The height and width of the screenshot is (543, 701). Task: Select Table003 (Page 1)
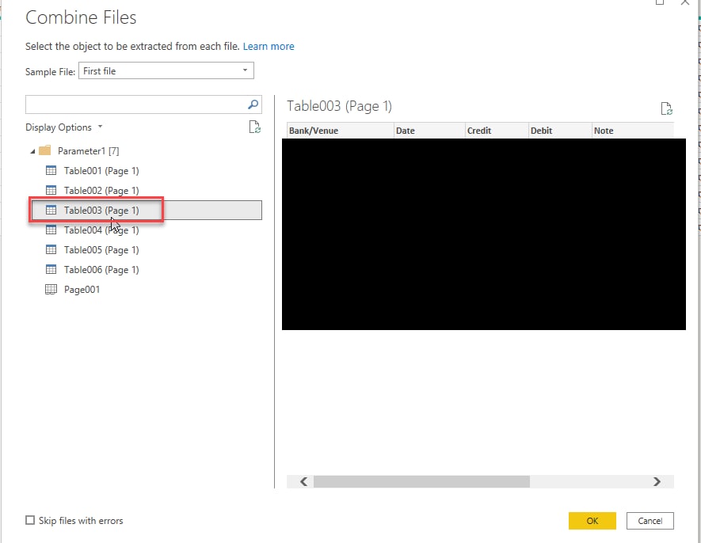(x=101, y=210)
